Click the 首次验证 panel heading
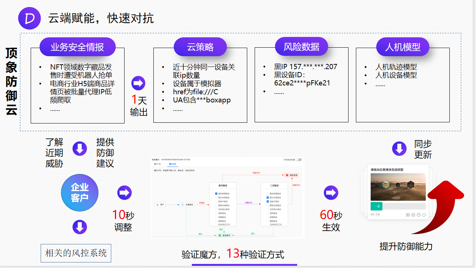Screen dimensions: 476x268 (x=223, y=186)
